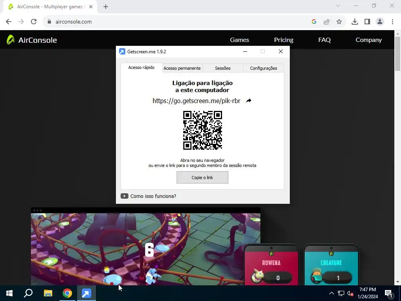Viewport: 401px width, 301px height.
Task: Open the taskbar clock and date
Action: 367,293
